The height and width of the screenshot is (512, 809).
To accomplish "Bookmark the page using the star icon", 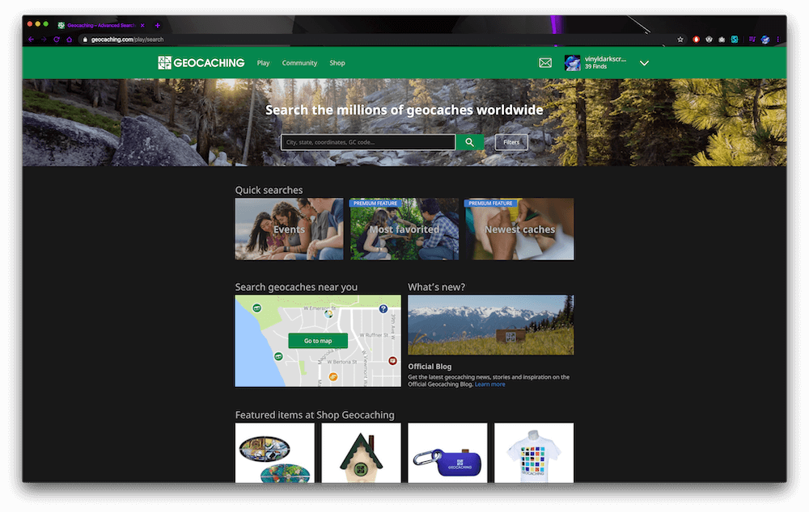I will point(680,38).
